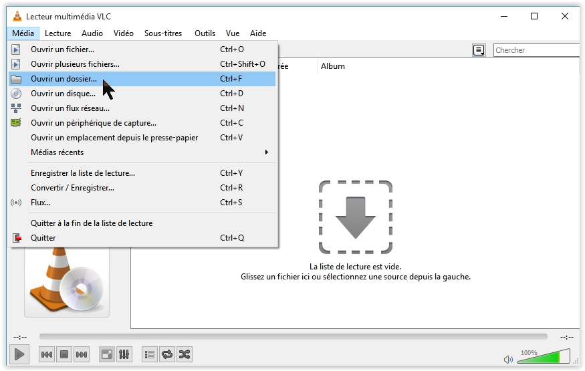
Task: Open the Sous-titres menu
Action: [x=163, y=33]
